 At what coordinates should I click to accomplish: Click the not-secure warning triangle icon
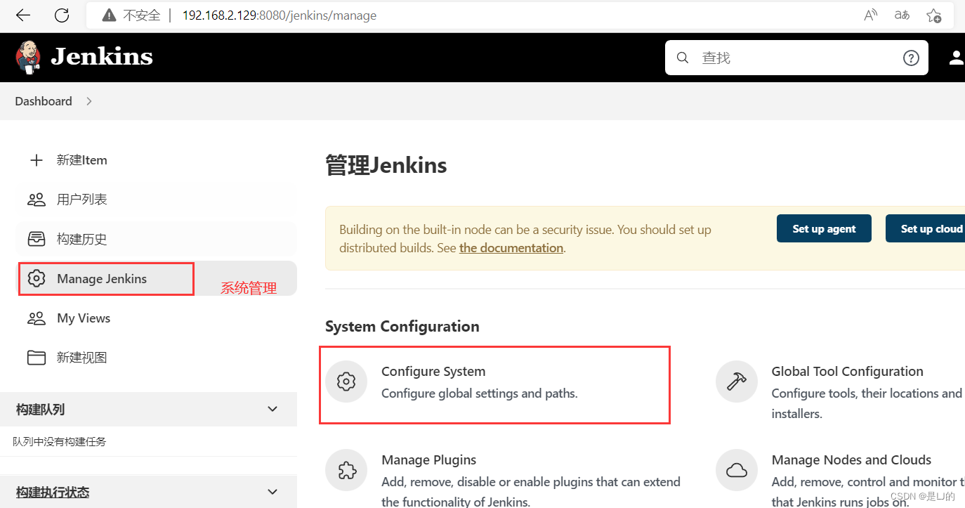pyautogui.click(x=109, y=15)
